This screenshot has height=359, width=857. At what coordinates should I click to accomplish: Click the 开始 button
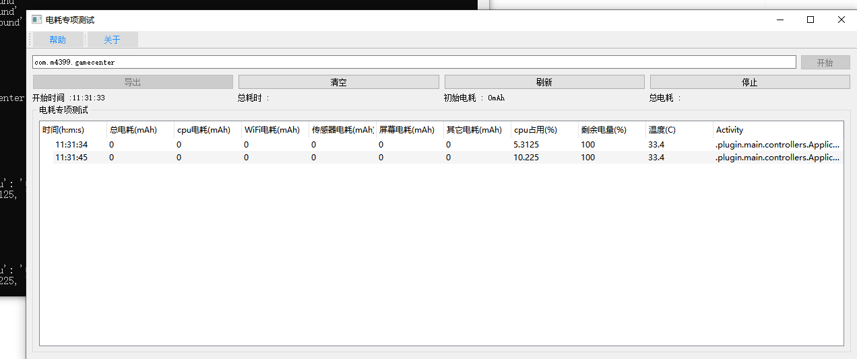[825, 63]
